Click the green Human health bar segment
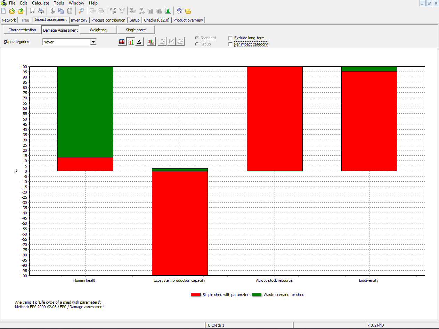 (85, 112)
